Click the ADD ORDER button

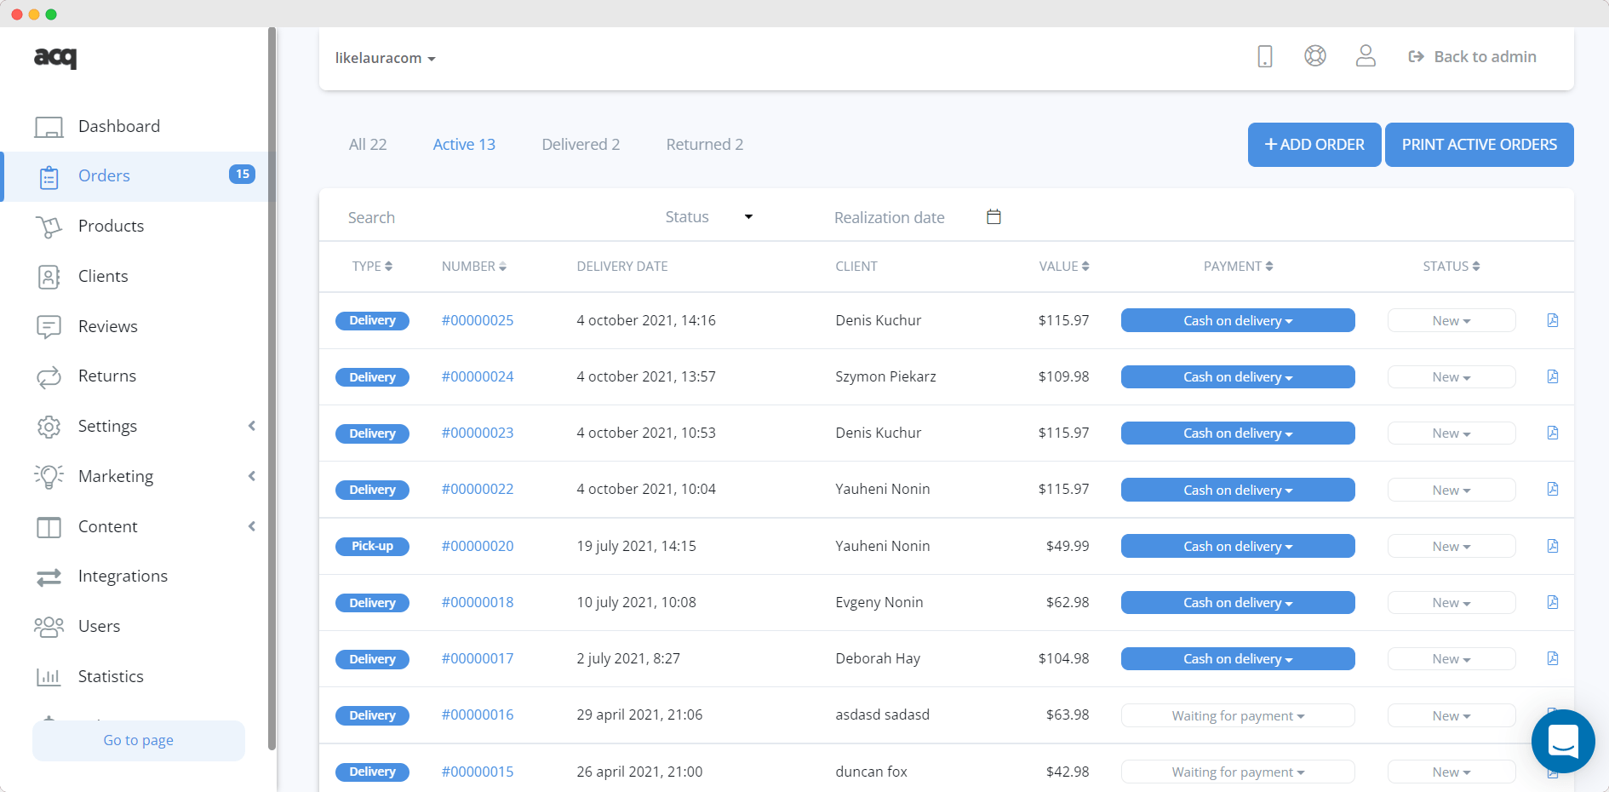pos(1314,145)
